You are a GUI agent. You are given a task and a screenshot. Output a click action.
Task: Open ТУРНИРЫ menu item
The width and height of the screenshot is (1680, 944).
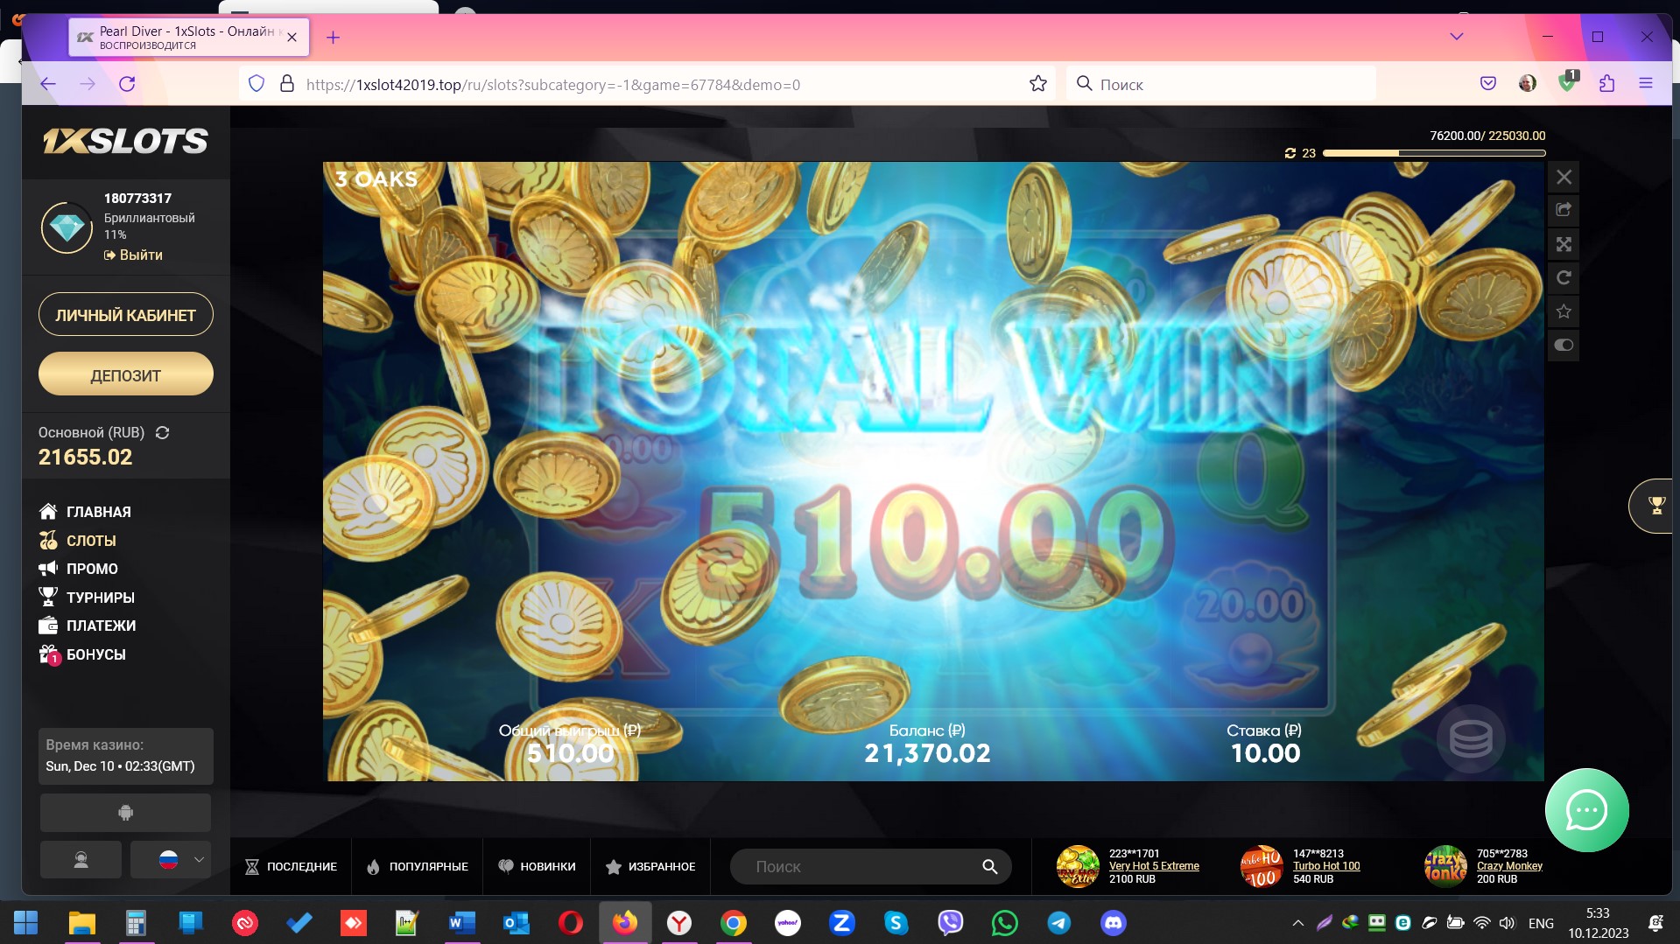tap(87, 598)
